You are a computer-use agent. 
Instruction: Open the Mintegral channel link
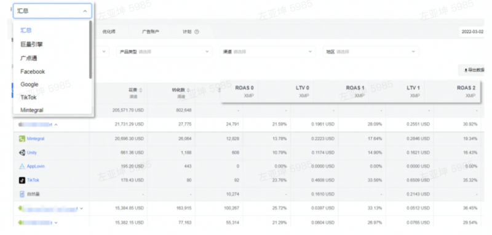coord(36,138)
